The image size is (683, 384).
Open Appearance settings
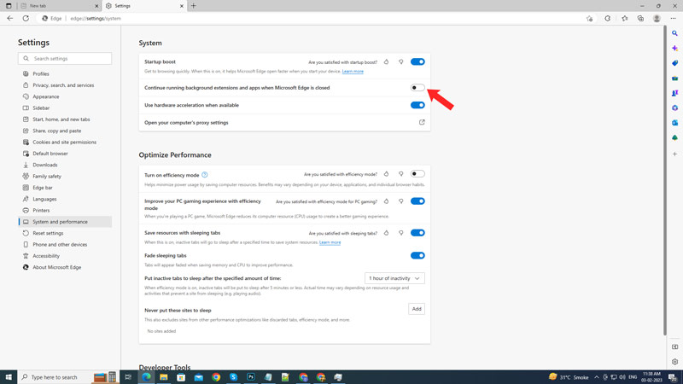coord(65,96)
